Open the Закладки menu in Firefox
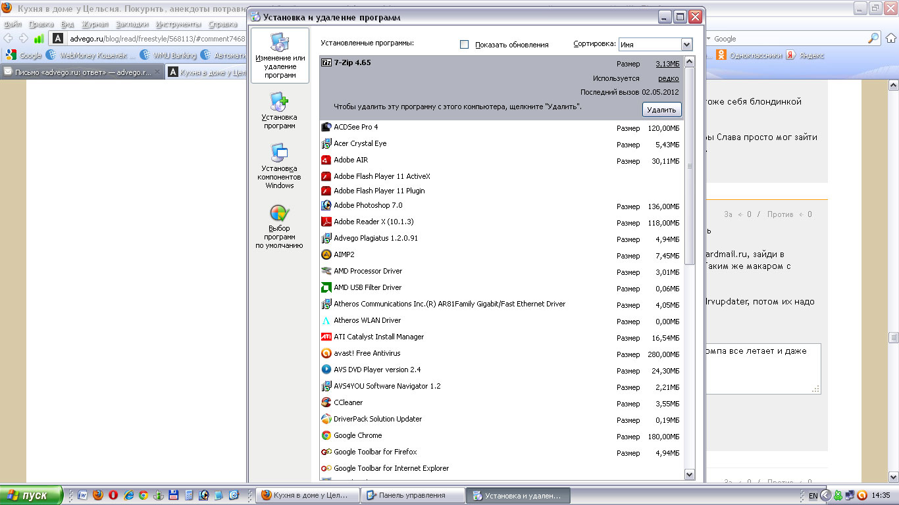The width and height of the screenshot is (899, 505). click(132, 24)
